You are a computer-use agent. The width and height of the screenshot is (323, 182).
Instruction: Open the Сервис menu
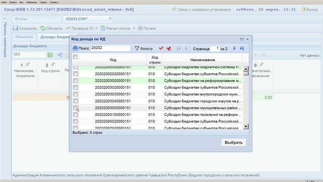(x=43, y=2)
